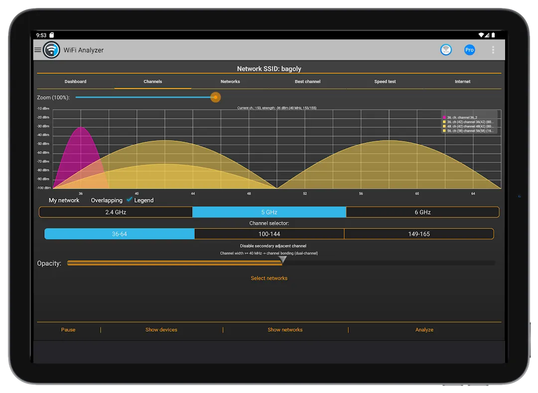Image resolution: width=538 pixels, height=393 pixels.
Task: Toggle the My network option
Action: coord(64,200)
